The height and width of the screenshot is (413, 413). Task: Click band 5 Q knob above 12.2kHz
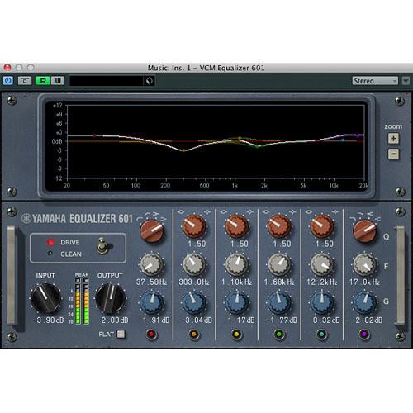321,226
